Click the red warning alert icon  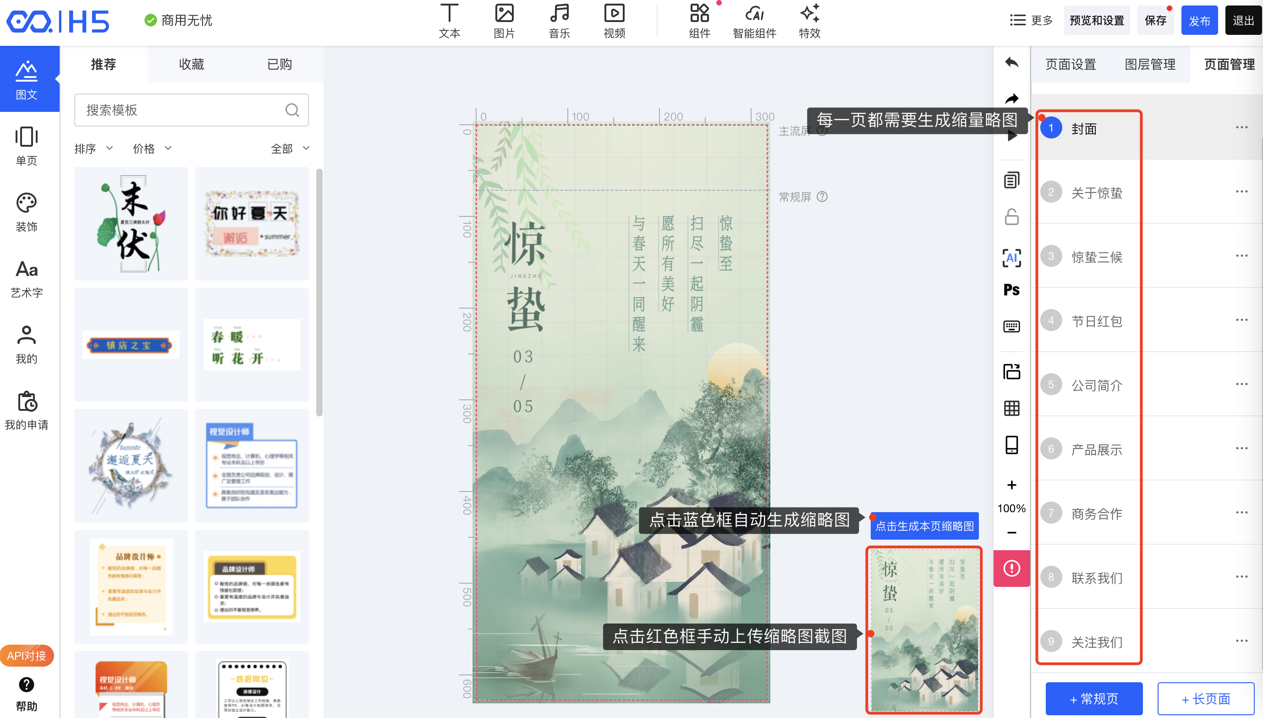1012,568
